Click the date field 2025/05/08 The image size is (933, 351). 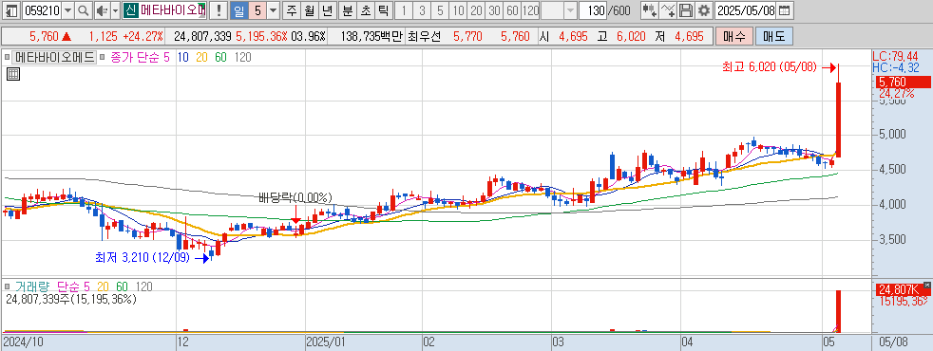[746, 10]
